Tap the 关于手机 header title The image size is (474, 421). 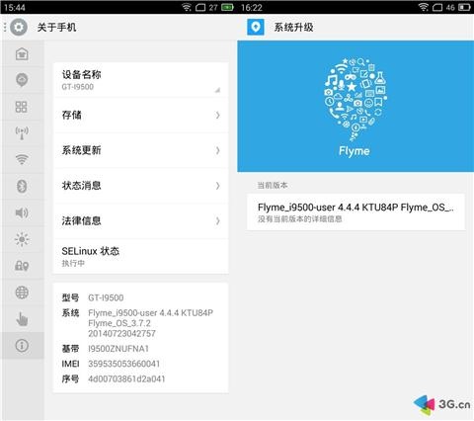[x=56, y=27]
